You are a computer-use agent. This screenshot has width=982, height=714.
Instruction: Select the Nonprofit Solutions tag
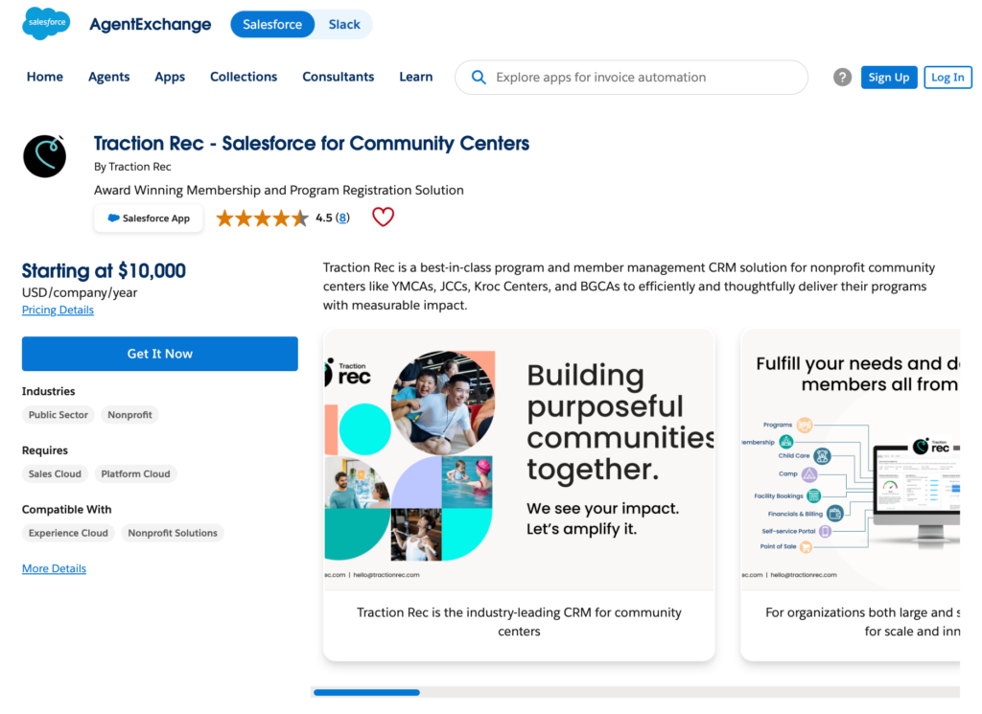[173, 533]
